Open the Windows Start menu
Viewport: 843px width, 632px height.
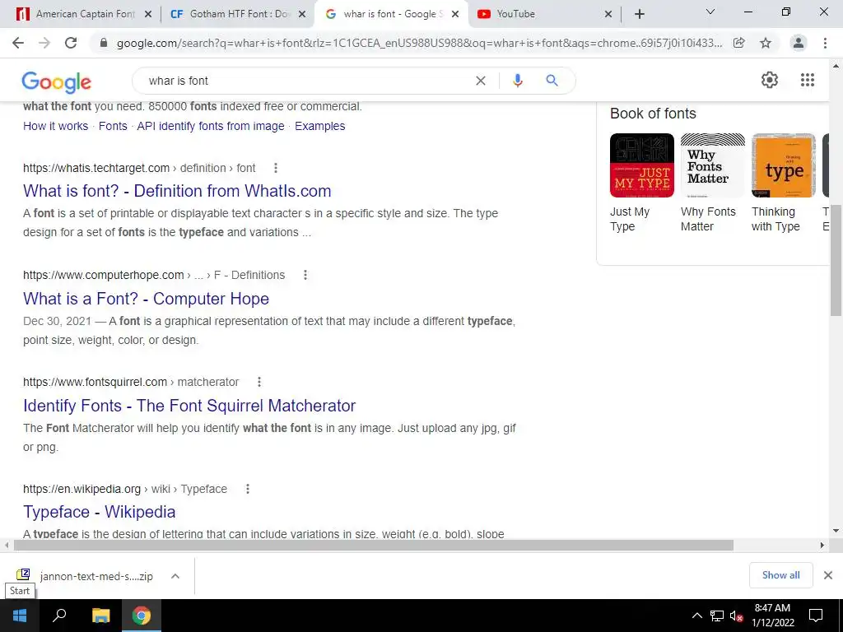pos(20,616)
